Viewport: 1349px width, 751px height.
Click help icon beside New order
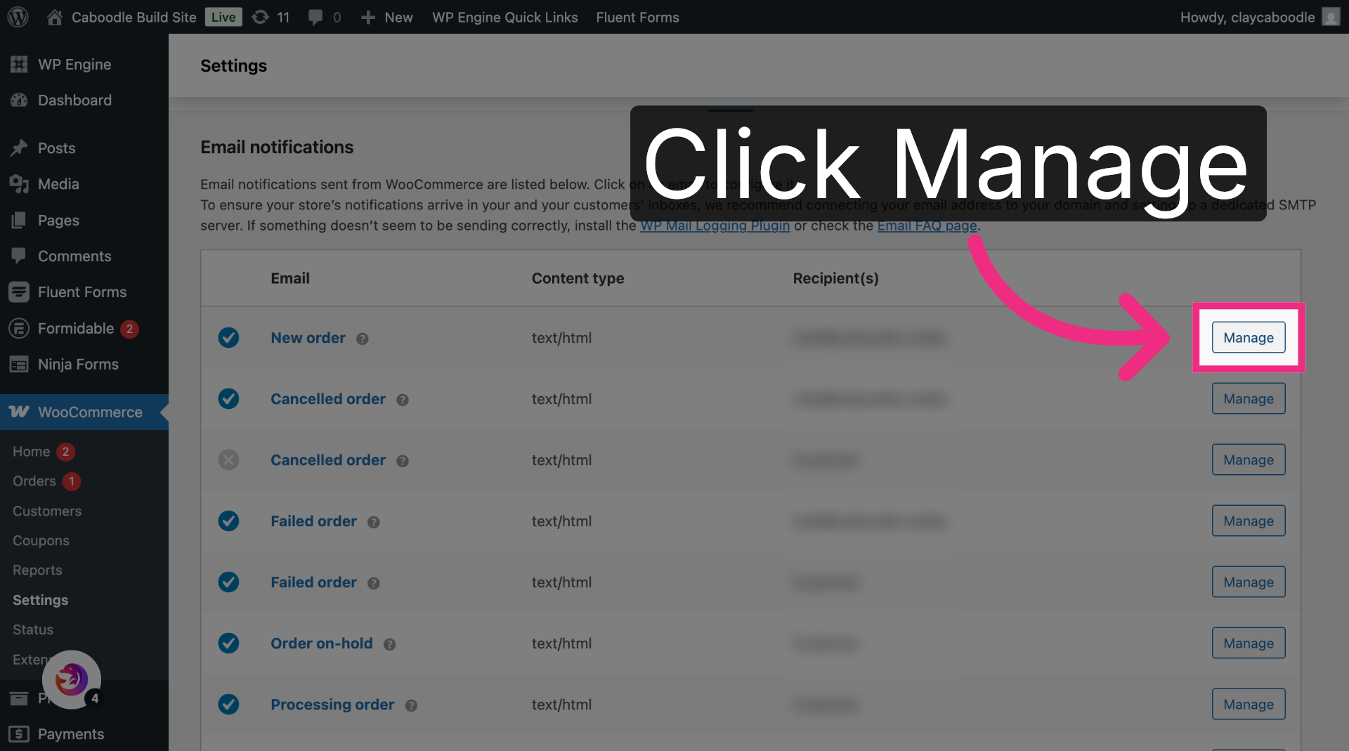(363, 339)
